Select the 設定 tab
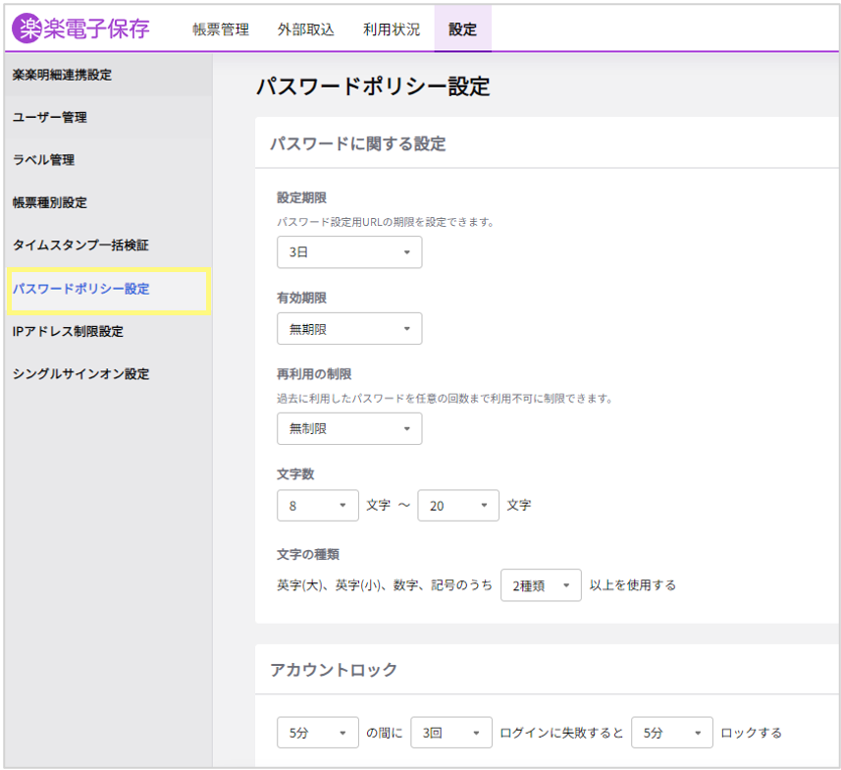Image resolution: width=841 pixels, height=770 pixels. coord(462,29)
